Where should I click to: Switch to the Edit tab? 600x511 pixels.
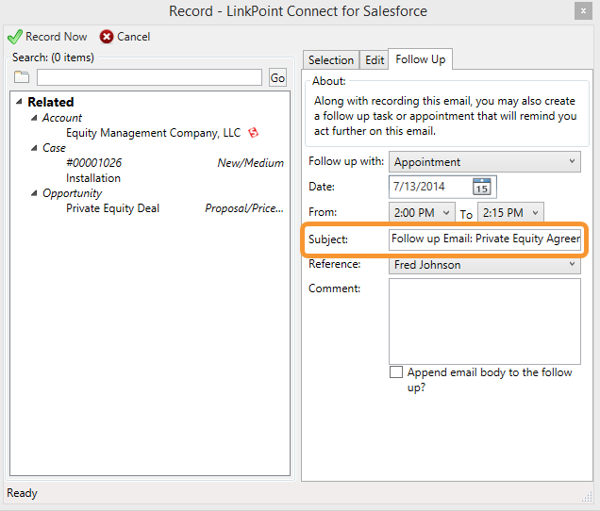(x=375, y=60)
